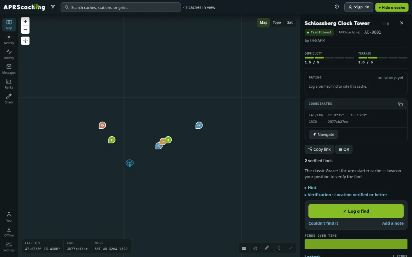Toggle the moon night mode
The width and height of the screenshot is (412, 257).
(279, 248)
